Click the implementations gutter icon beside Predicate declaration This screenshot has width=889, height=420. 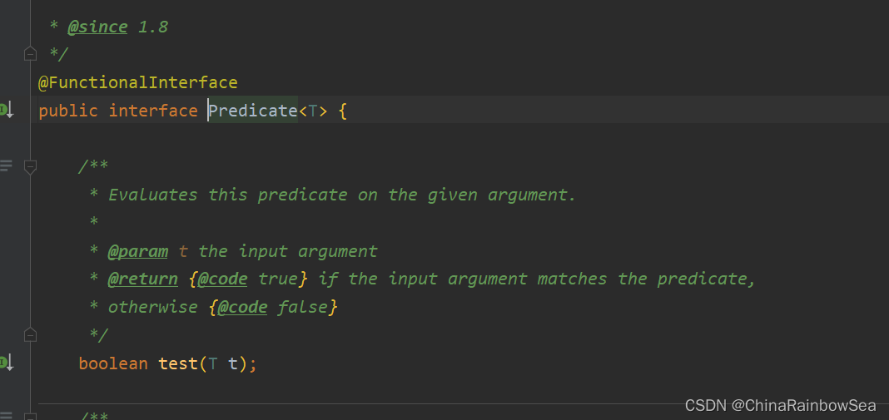tap(6, 110)
